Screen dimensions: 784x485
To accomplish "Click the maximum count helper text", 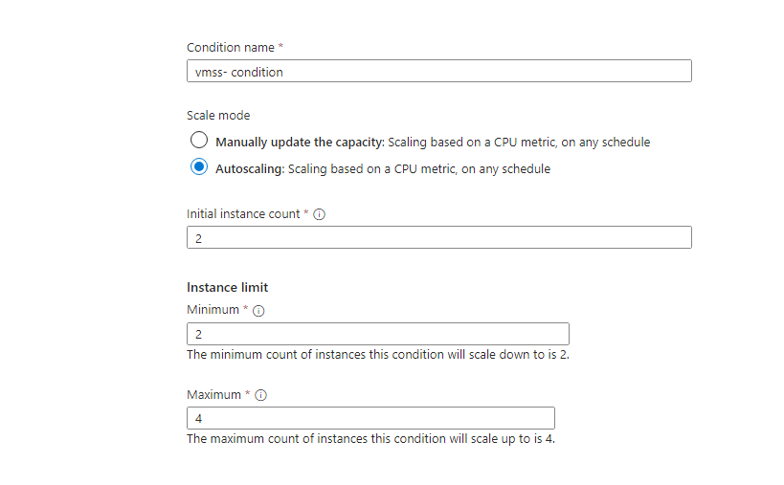I will (x=370, y=439).
